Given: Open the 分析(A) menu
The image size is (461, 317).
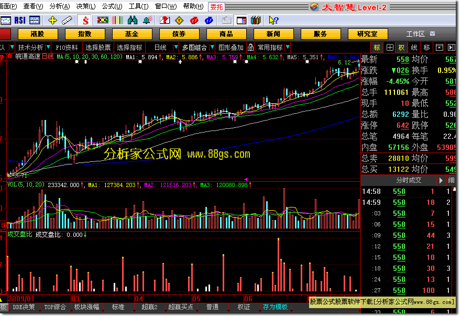Looking at the screenshot, I should click(60, 6).
